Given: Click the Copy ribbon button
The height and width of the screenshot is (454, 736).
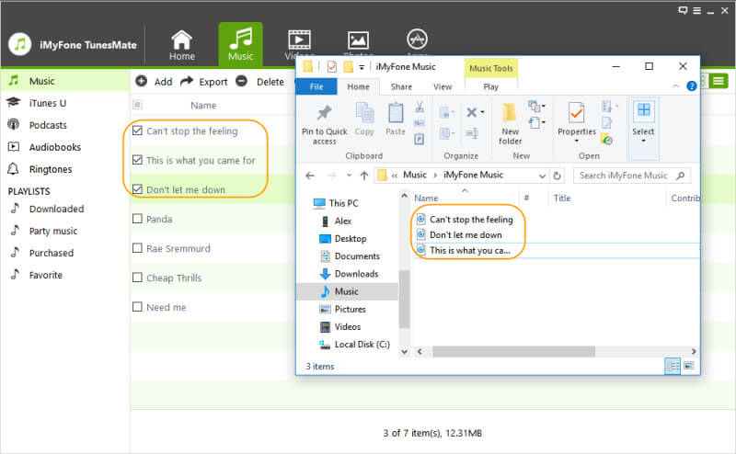Looking at the screenshot, I should (364, 119).
